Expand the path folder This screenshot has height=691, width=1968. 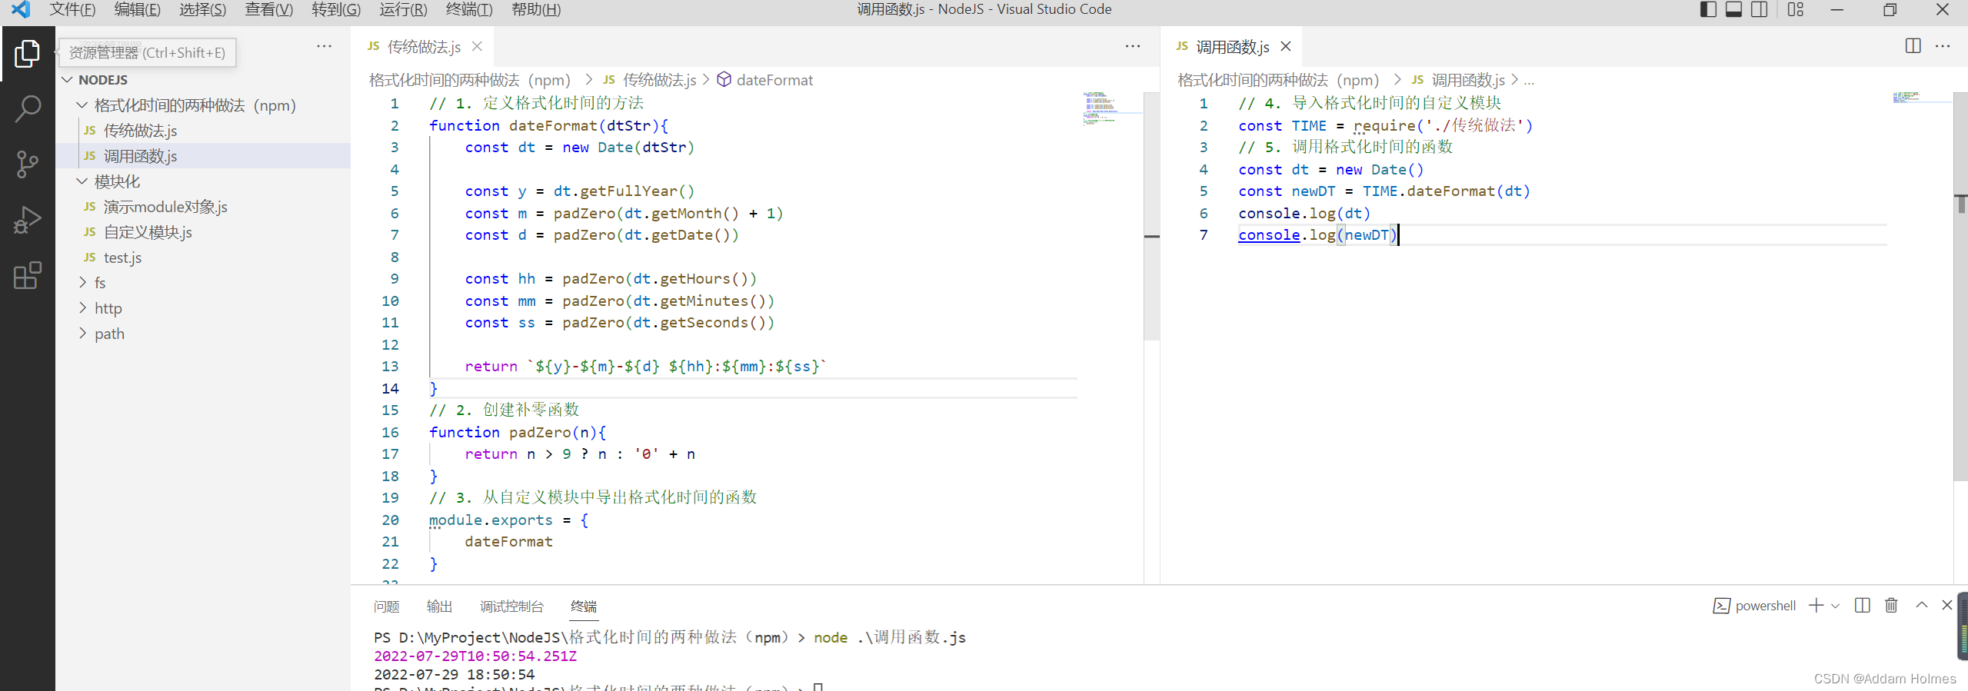82,334
